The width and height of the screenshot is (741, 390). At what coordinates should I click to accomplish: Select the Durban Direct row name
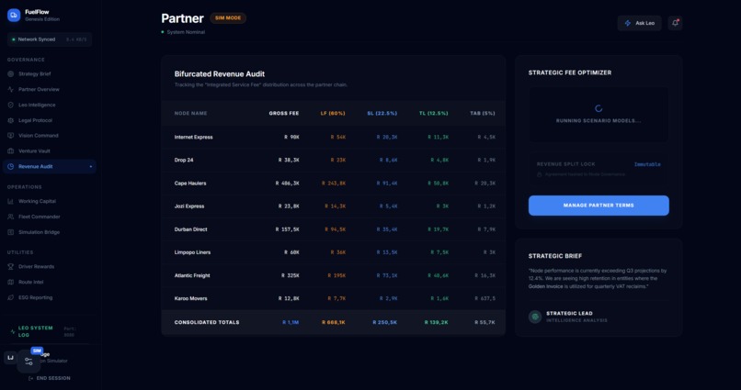[x=190, y=229]
